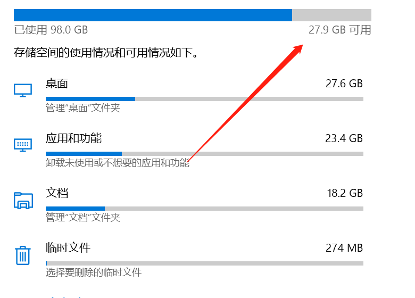The image size is (415, 298).
Task: Click the temporary files trash bin icon
Action: click(x=23, y=255)
